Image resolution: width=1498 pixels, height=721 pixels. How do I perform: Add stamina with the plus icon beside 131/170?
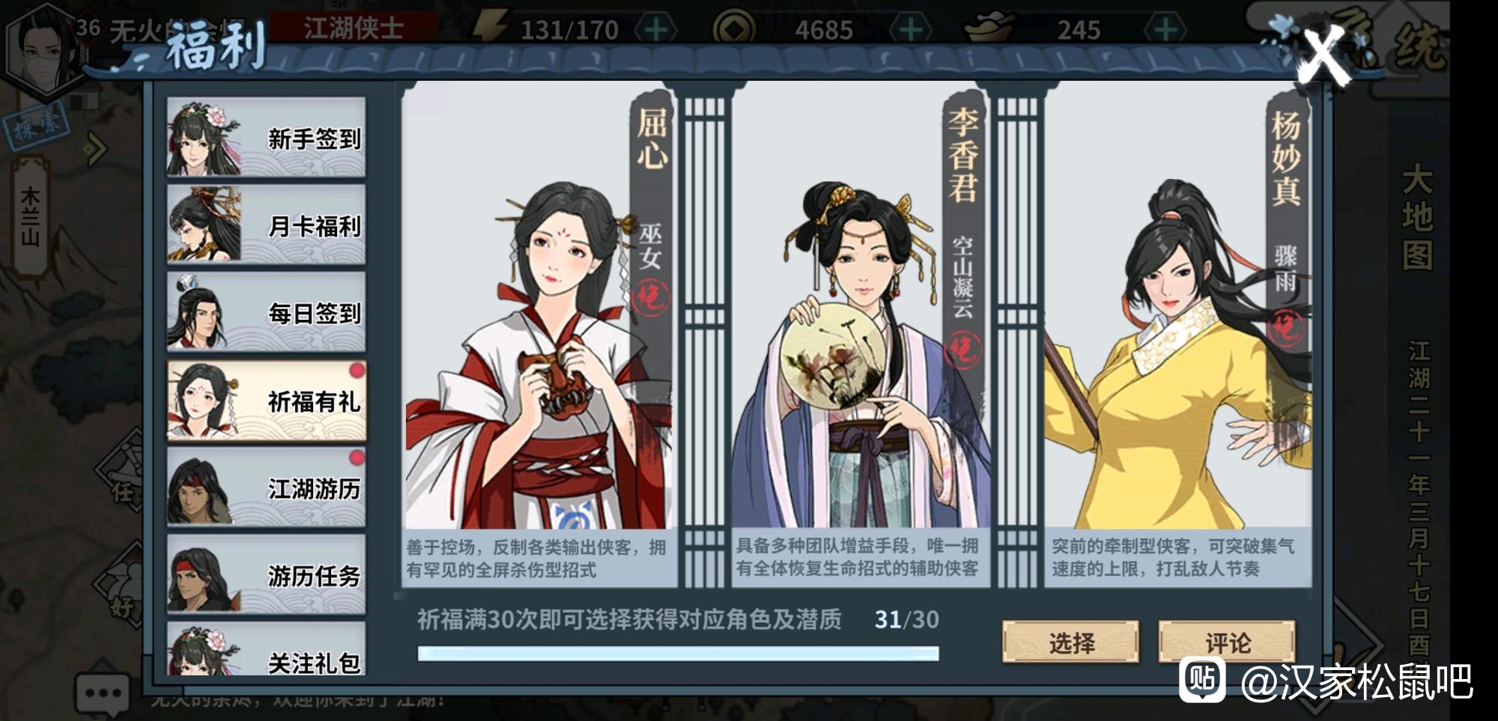(656, 30)
